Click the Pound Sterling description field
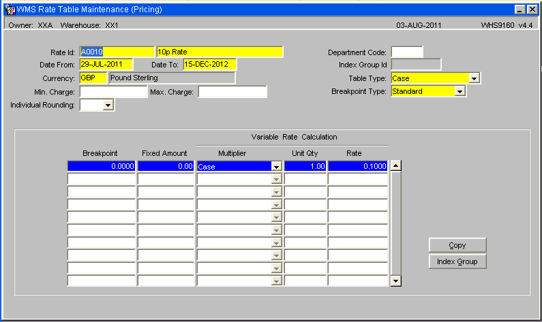542x322 pixels. click(x=172, y=78)
